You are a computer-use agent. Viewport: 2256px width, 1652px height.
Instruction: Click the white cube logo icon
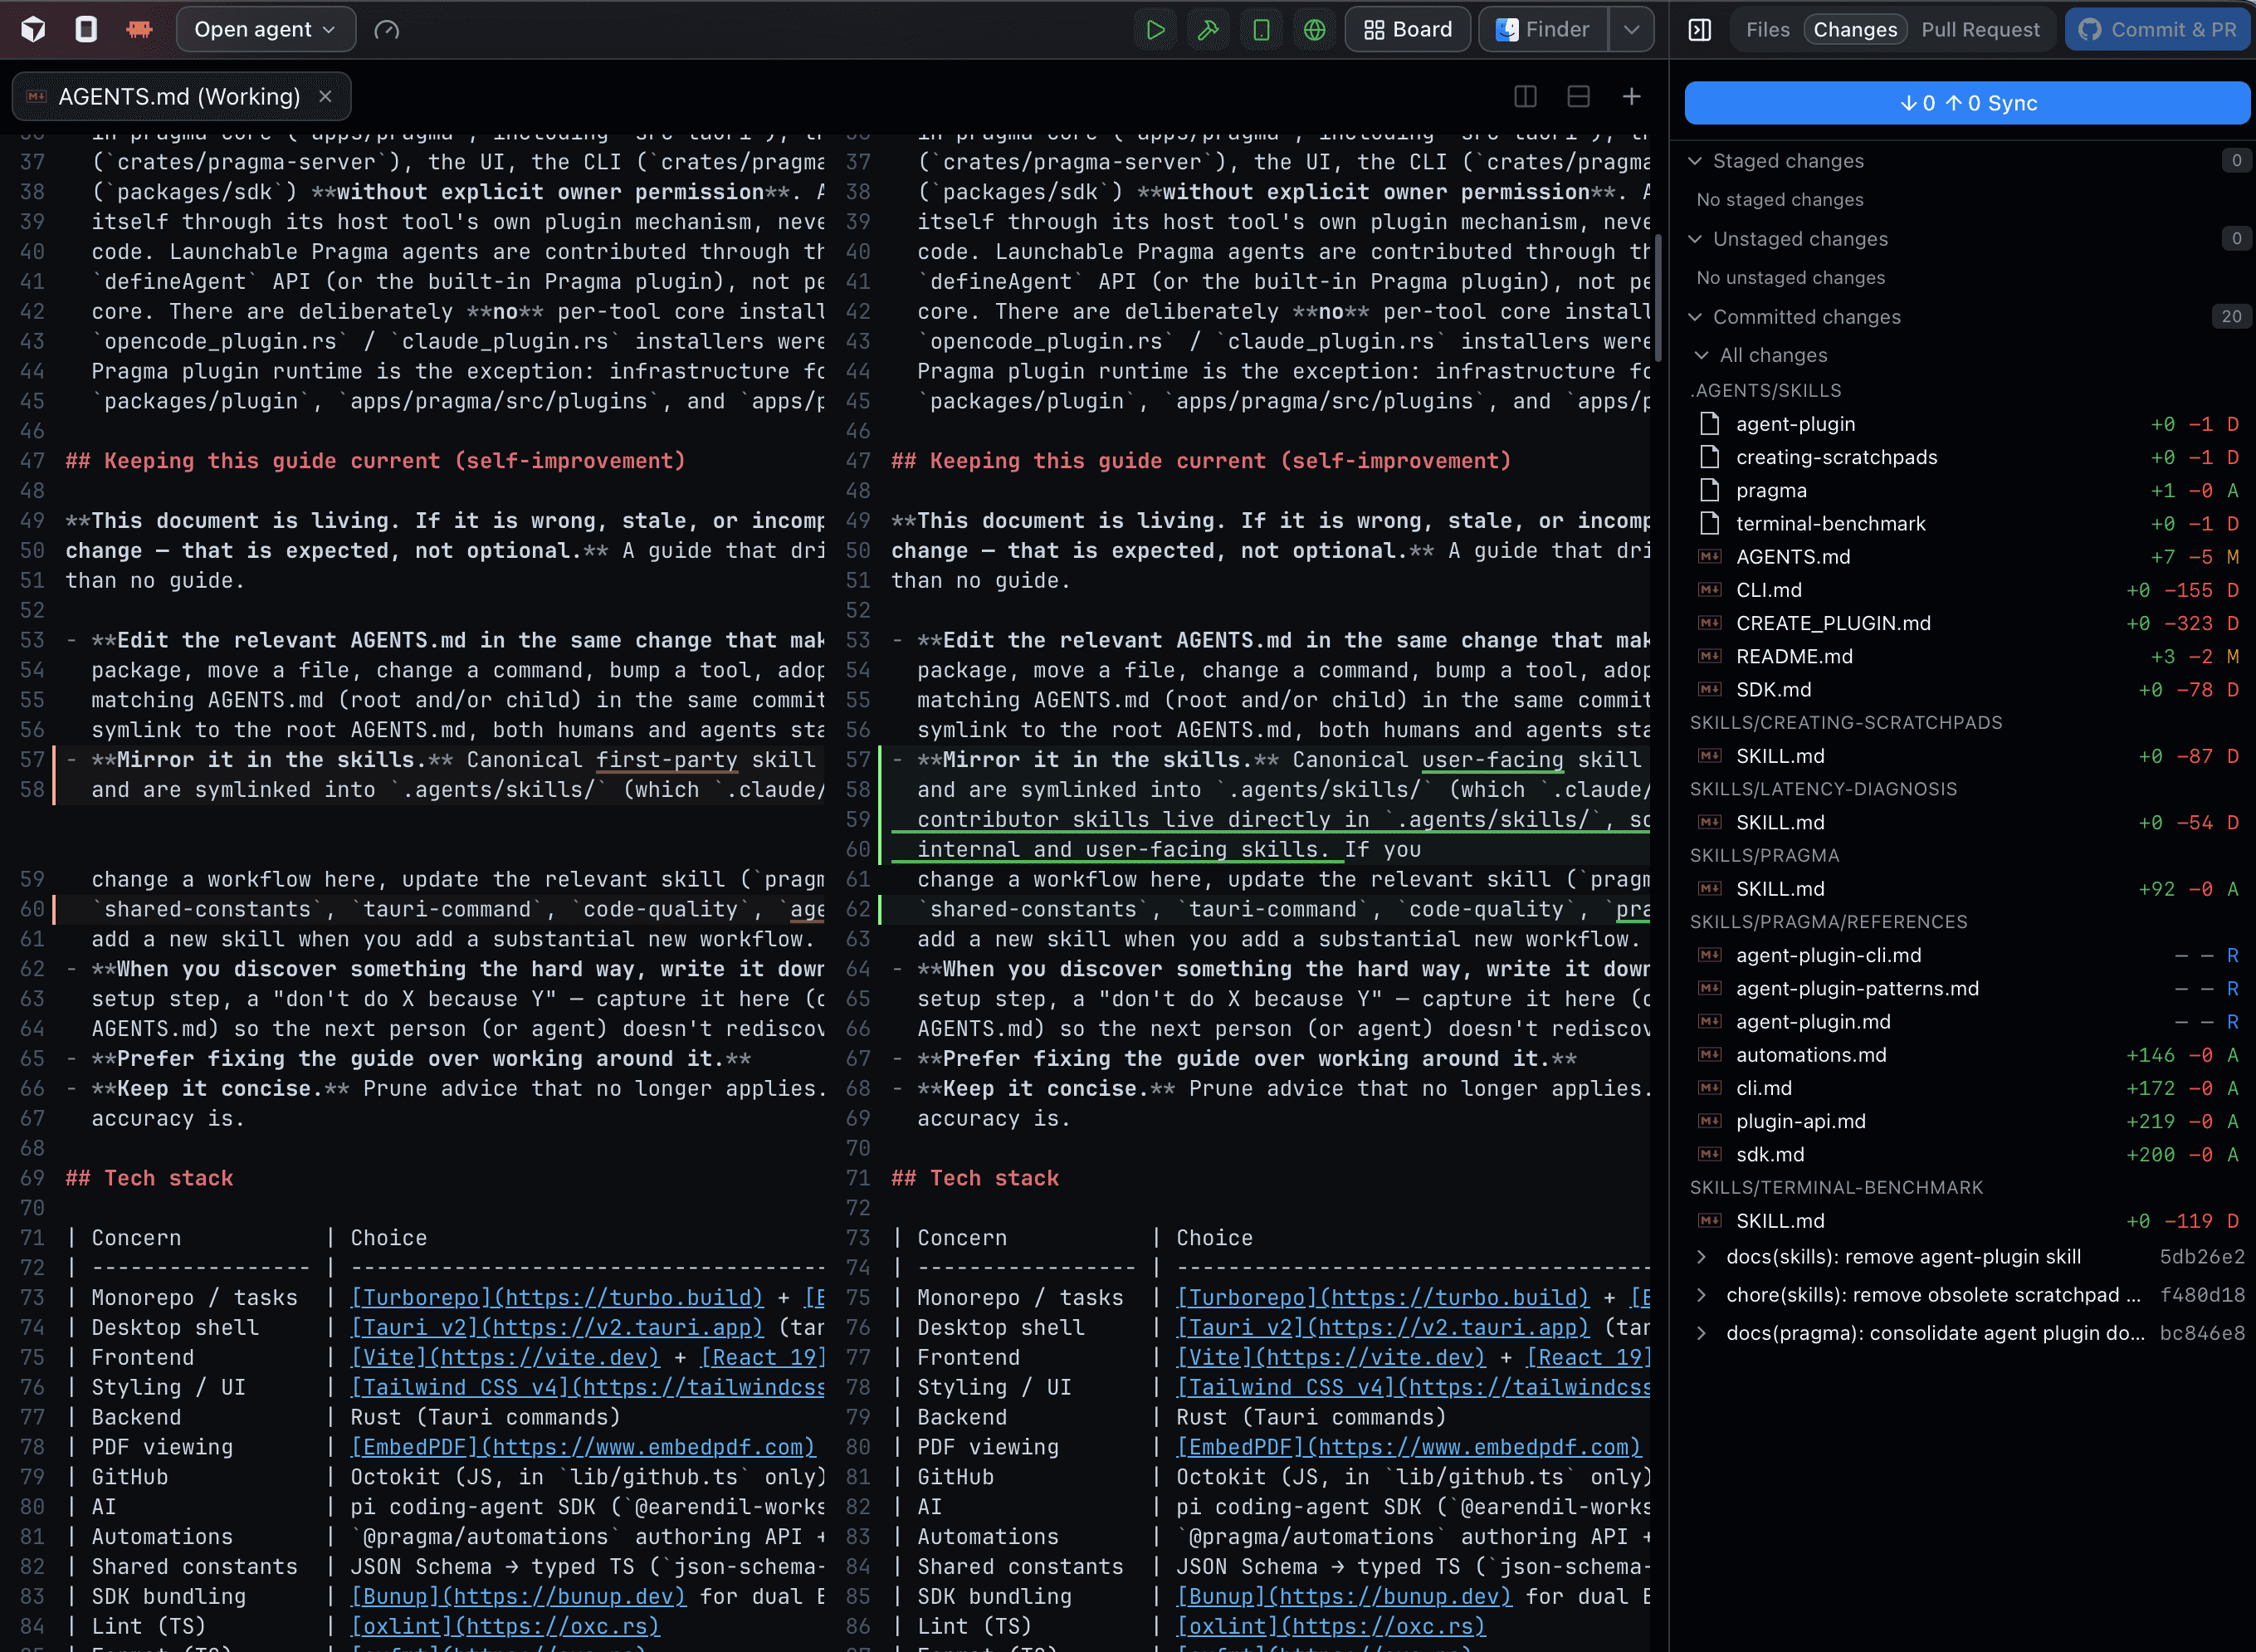(x=34, y=30)
